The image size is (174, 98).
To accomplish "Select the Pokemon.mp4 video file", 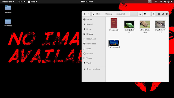I will (x=114, y=43).
